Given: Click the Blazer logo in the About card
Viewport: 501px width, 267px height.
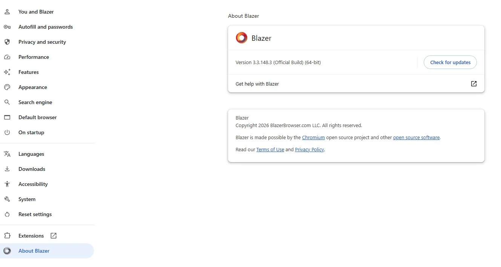Looking at the screenshot, I should click(242, 38).
